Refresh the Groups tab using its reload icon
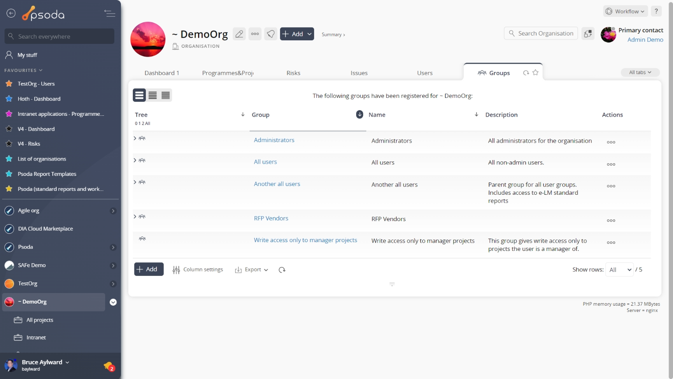Screen dimensions: 673x379 point(526,73)
